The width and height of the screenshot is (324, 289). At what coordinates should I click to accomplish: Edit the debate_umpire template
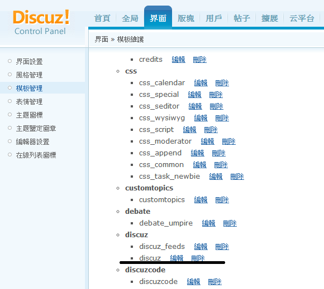(209, 223)
